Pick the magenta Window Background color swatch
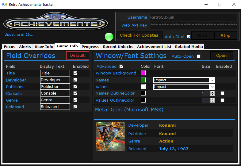Screen dimensions: 241x166 point(143,73)
